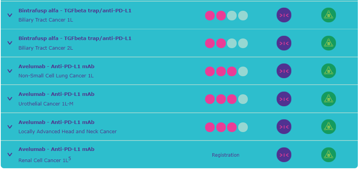Click green biologic icon for Biliary Tract Cancer 1L

(329, 15)
